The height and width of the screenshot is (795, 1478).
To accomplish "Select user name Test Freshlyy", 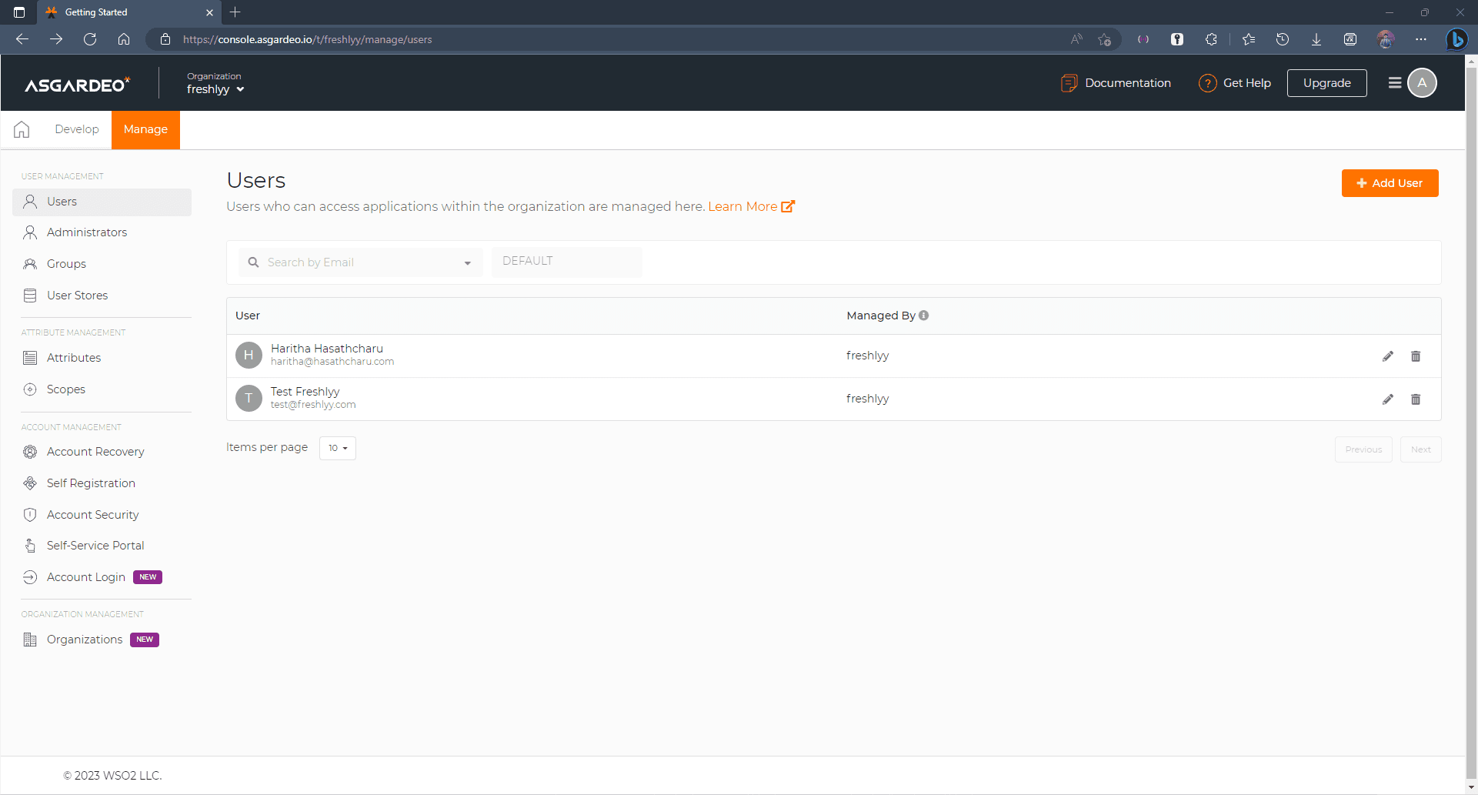I will pyautogui.click(x=305, y=392).
